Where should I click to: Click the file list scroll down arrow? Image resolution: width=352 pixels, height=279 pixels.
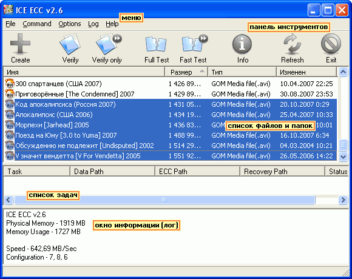coord(343,156)
